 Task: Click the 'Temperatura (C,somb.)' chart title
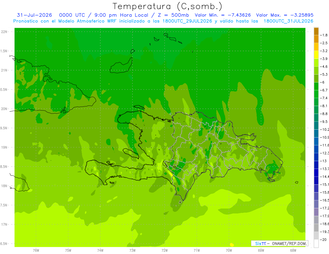pyautogui.click(x=168, y=6)
